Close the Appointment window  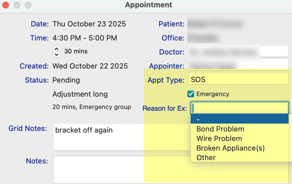6,5
